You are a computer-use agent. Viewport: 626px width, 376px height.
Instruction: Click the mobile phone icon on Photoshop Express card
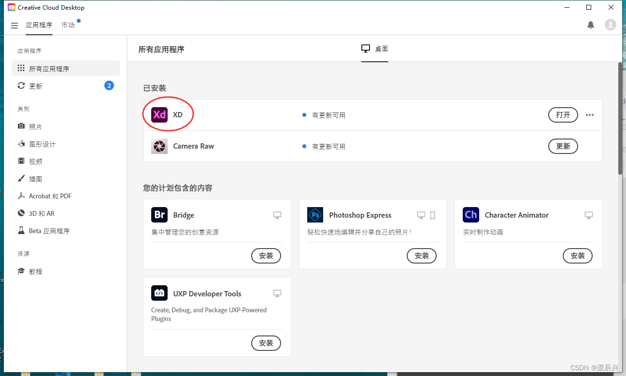tap(433, 215)
